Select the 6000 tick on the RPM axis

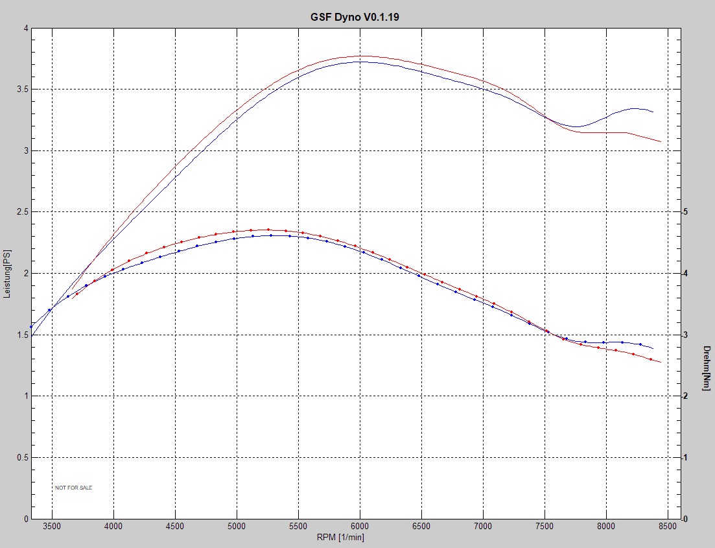pyautogui.click(x=360, y=526)
